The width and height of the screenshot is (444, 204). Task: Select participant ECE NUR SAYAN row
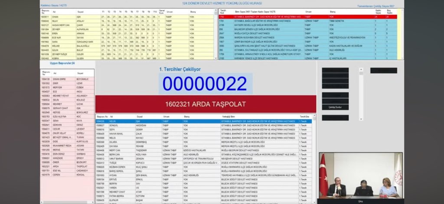pos(127,38)
